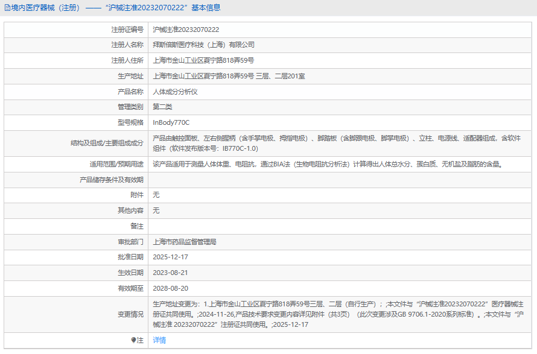Click the 附件 label
This screenshot has height=354, width=537.
[x=137, y=195]
